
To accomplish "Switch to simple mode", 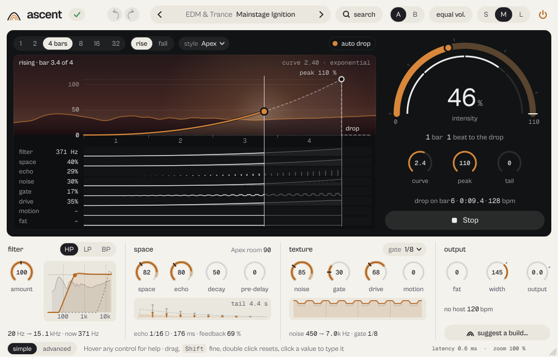I will coord(22,349).
